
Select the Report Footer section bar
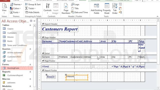coord(99,70)
